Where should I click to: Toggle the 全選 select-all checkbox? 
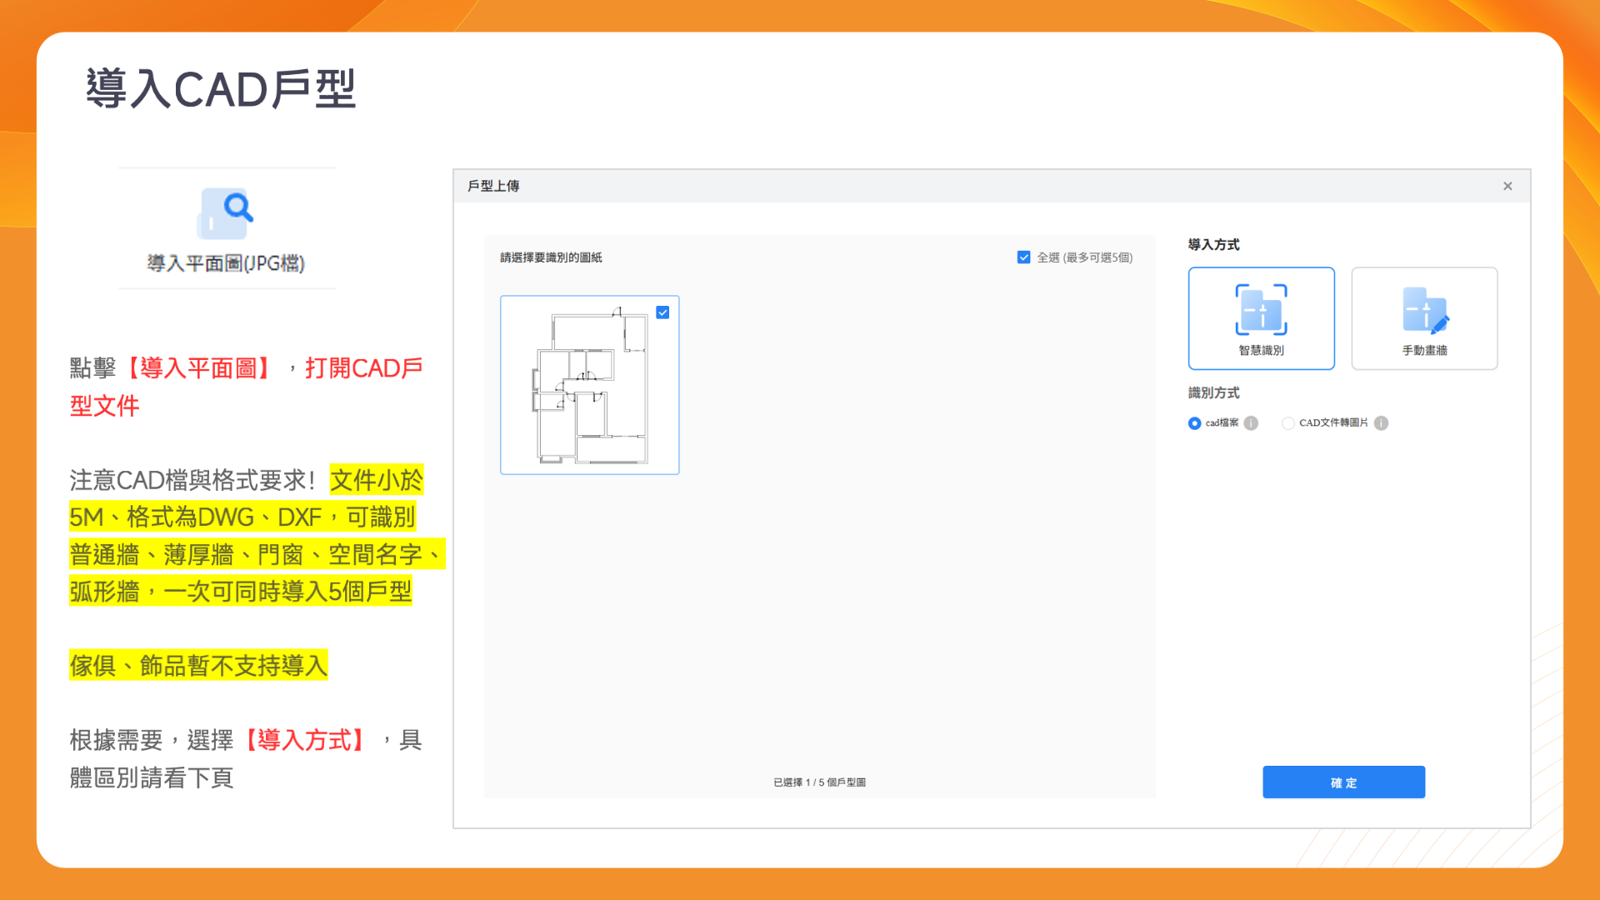click(x=1023, y=257)
